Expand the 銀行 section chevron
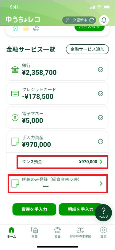115x250 pixels. (101, 70)
